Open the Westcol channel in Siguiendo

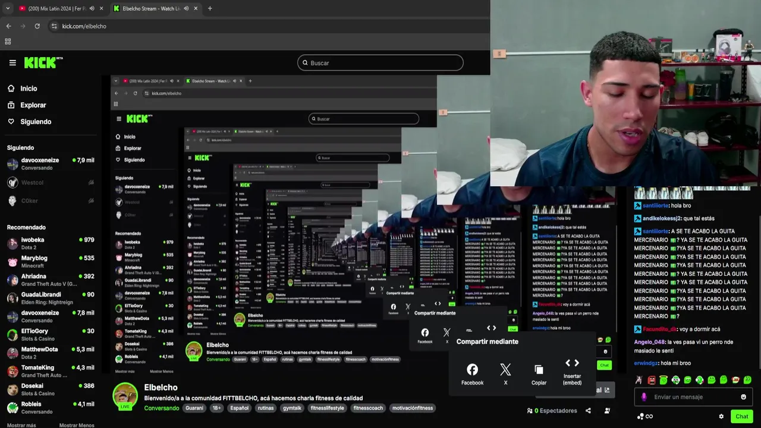click(x=51, y=182)
